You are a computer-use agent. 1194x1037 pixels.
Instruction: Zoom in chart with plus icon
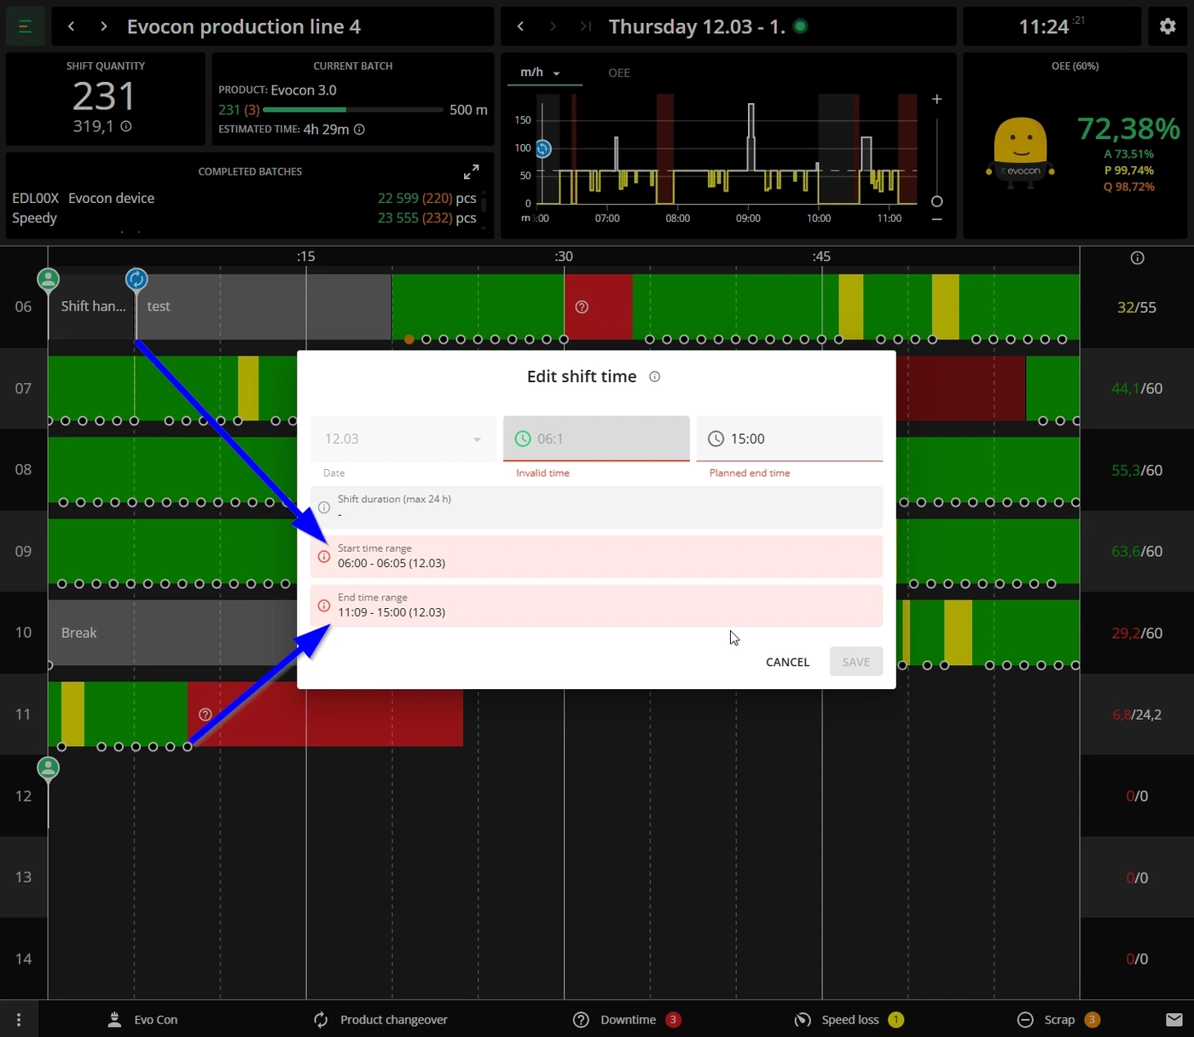[x=936, y=99]
